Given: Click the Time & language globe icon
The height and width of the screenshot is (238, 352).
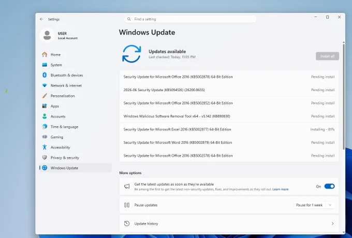Looking at the screenshot, I should (45, 127).
